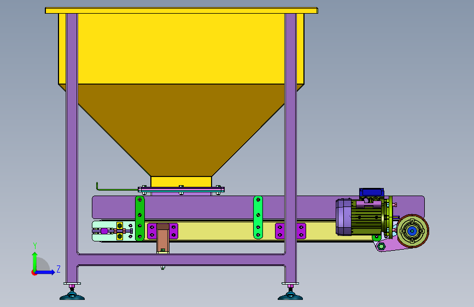The width and height of the screenshot is (474, 307).
Task: Select the yellow upper hopper body
Action: (x=182, y=49)
